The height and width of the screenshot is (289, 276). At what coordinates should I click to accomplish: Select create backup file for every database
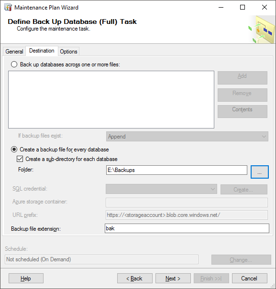tap(14, 150)
